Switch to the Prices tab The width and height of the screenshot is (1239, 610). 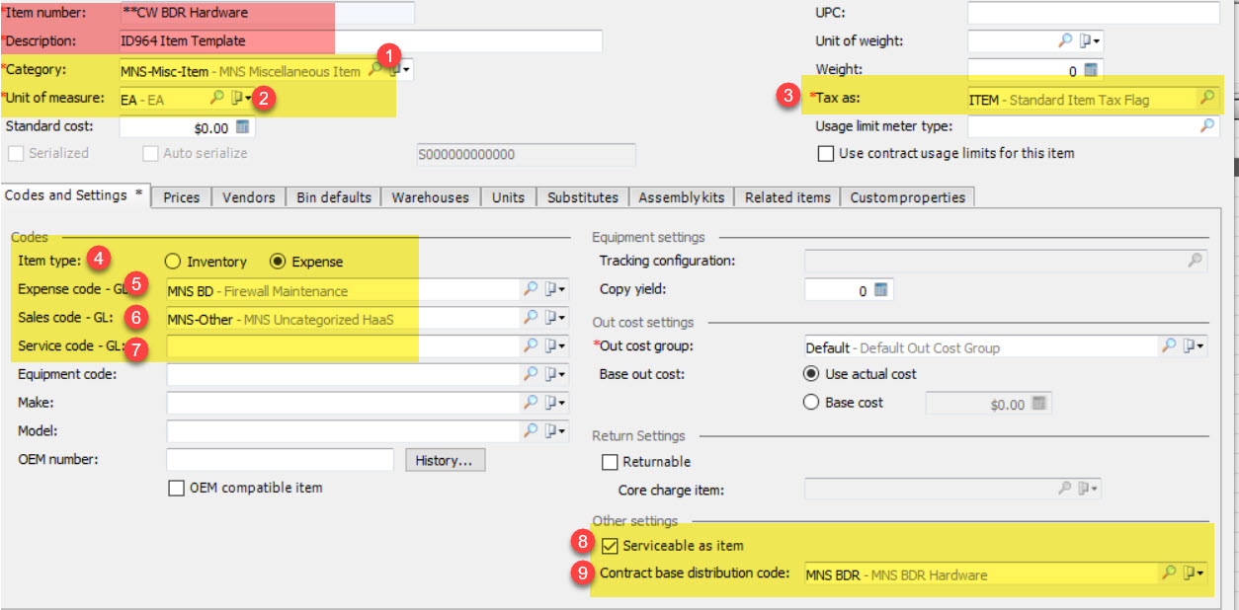tap(182, 197)
